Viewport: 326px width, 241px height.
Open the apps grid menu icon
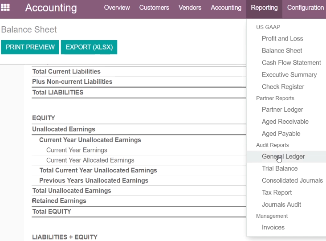[x=5, y=8]
